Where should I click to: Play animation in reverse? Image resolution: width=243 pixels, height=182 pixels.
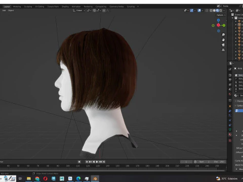pos(94,162)
